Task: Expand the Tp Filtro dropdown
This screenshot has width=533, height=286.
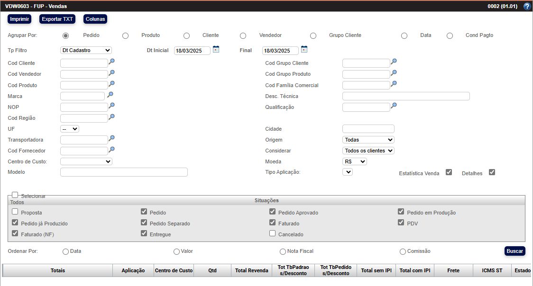Action: tap(86, 50)
